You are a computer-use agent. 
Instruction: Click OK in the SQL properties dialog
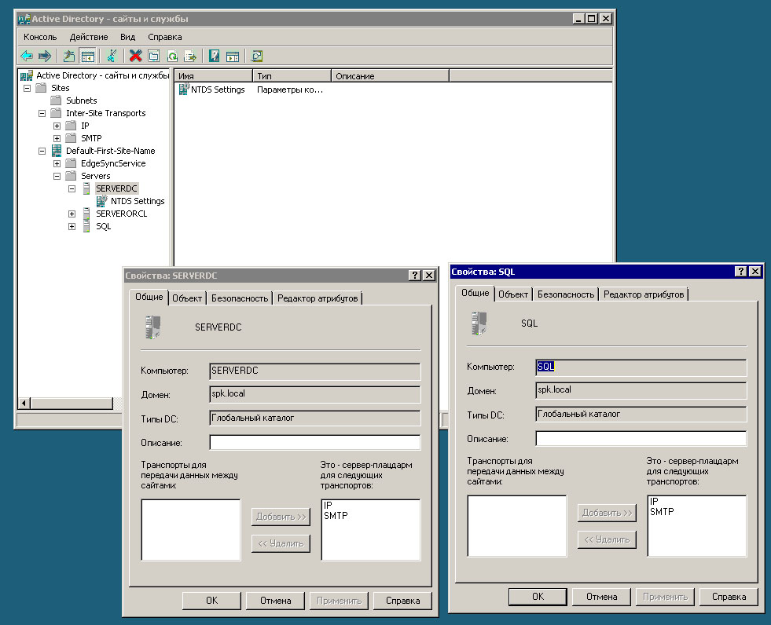point(538,597)
